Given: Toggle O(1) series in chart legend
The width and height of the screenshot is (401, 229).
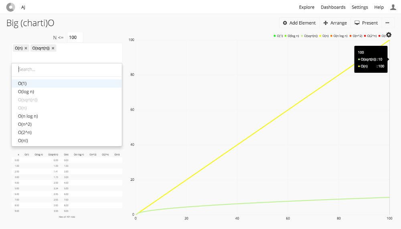Looking at the screenshot, I should coord(278,36).
